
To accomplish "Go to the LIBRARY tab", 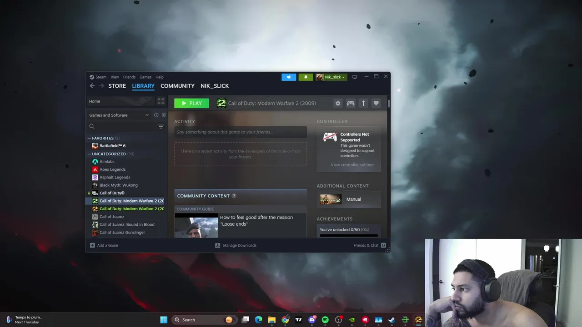I will (143, 86).
